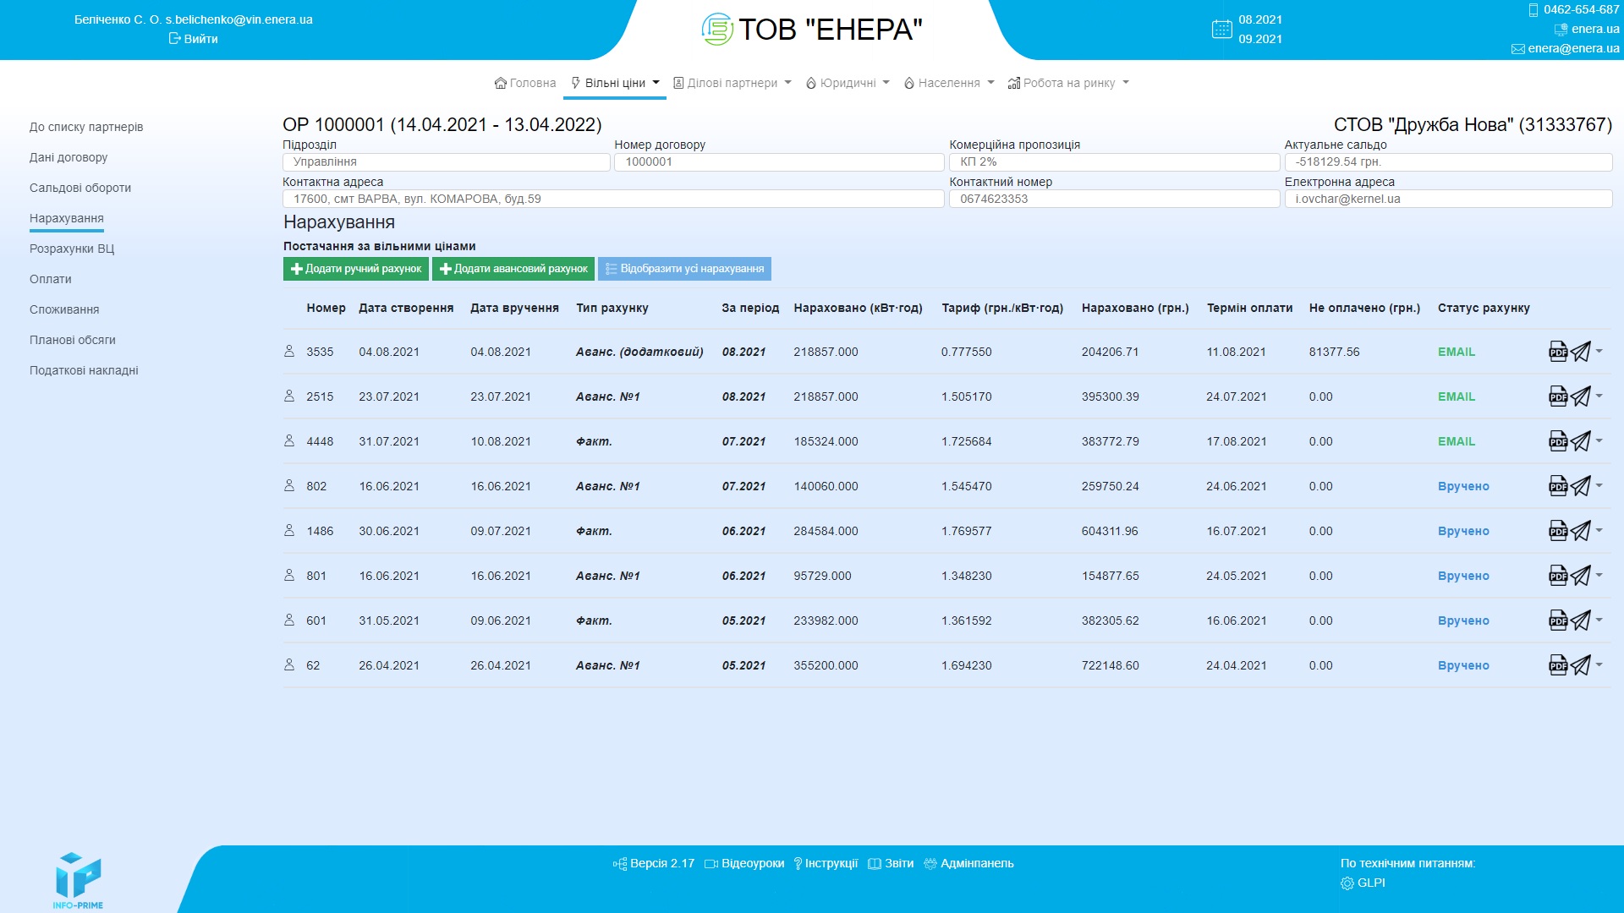Click the INFO-PRIME logo

(78, 879)
